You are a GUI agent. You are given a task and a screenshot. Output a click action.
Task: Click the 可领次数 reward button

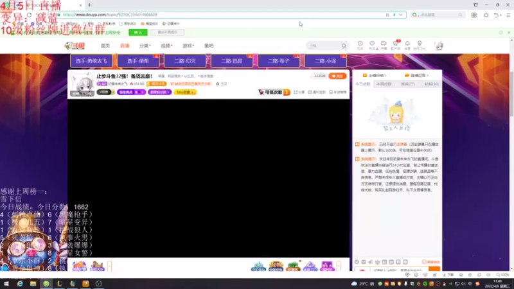274,92
